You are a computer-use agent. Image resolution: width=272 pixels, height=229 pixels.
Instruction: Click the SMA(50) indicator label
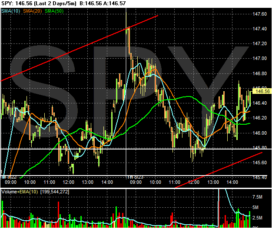tap(54, 11)
